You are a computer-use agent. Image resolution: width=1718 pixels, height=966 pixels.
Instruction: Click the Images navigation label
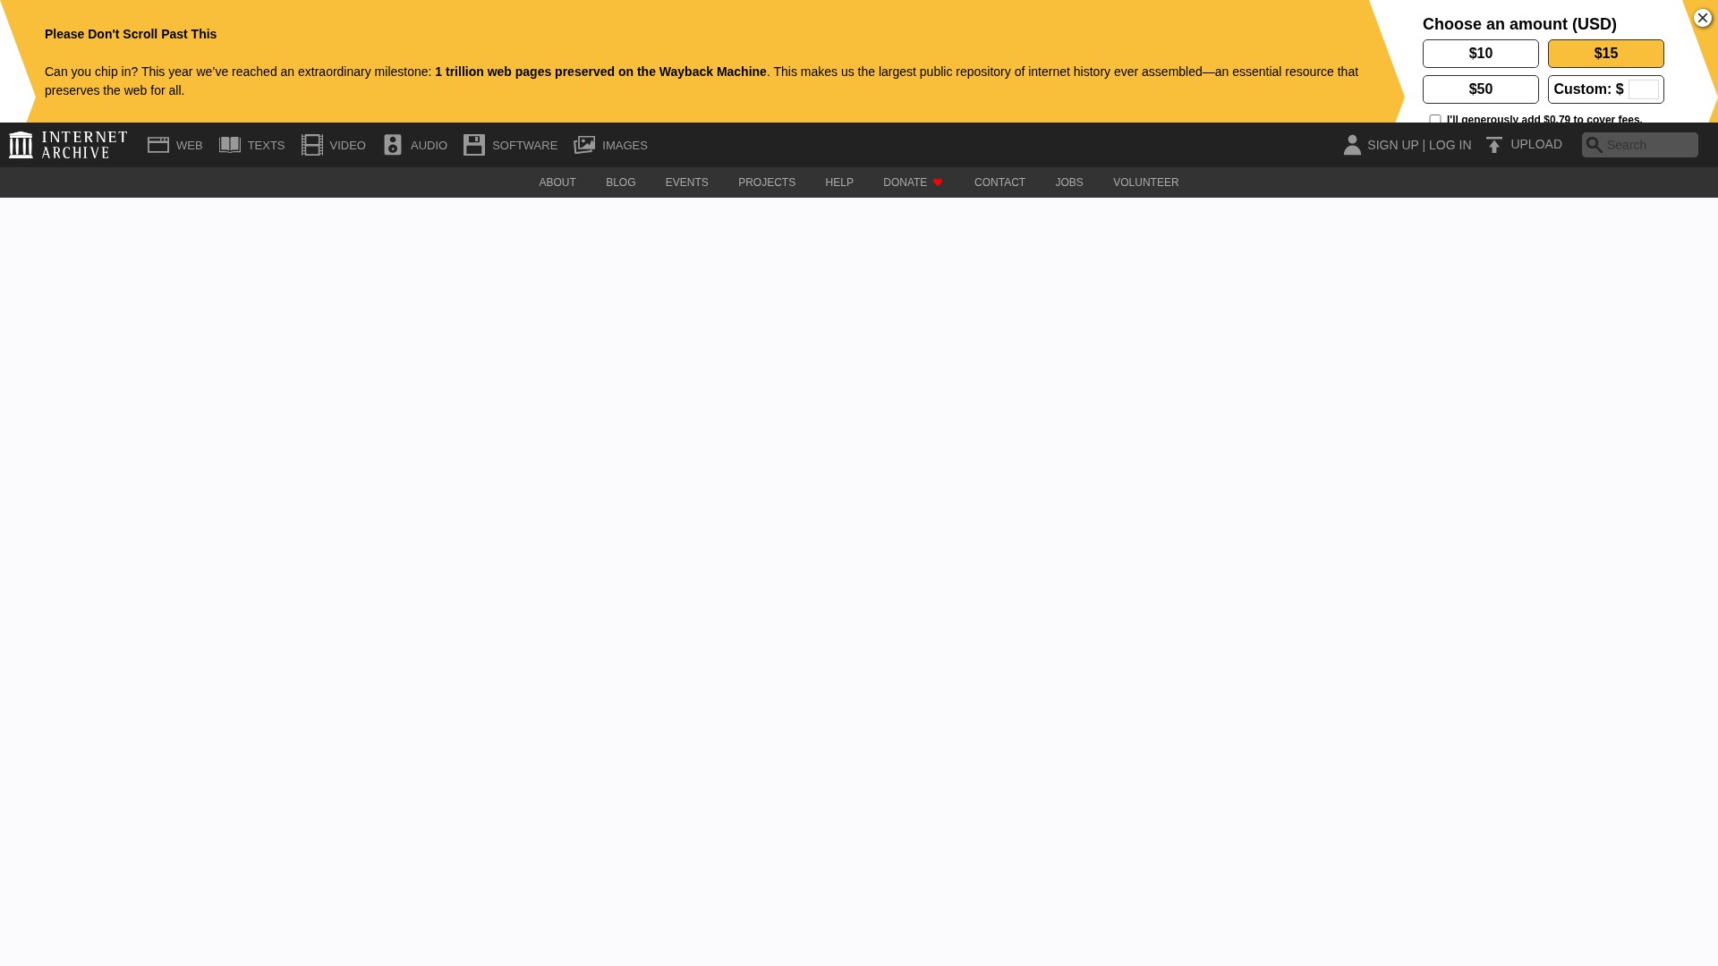pos(625,146)
